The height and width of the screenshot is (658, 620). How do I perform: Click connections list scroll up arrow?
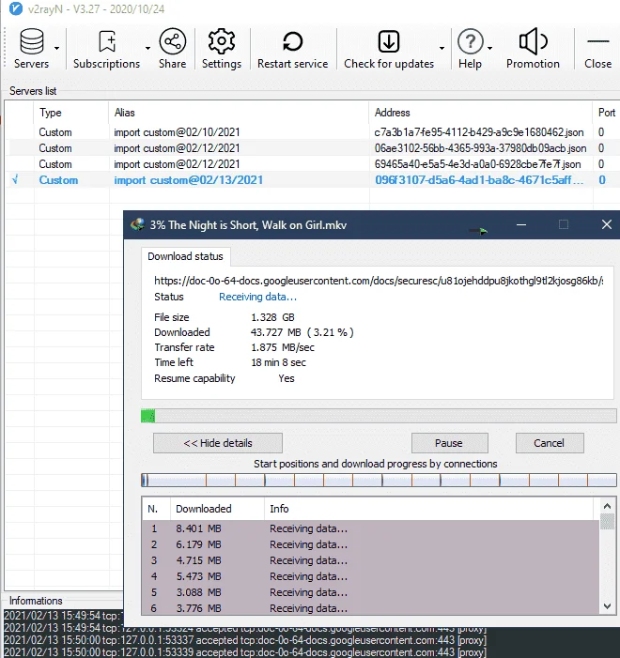click(607, 506)
